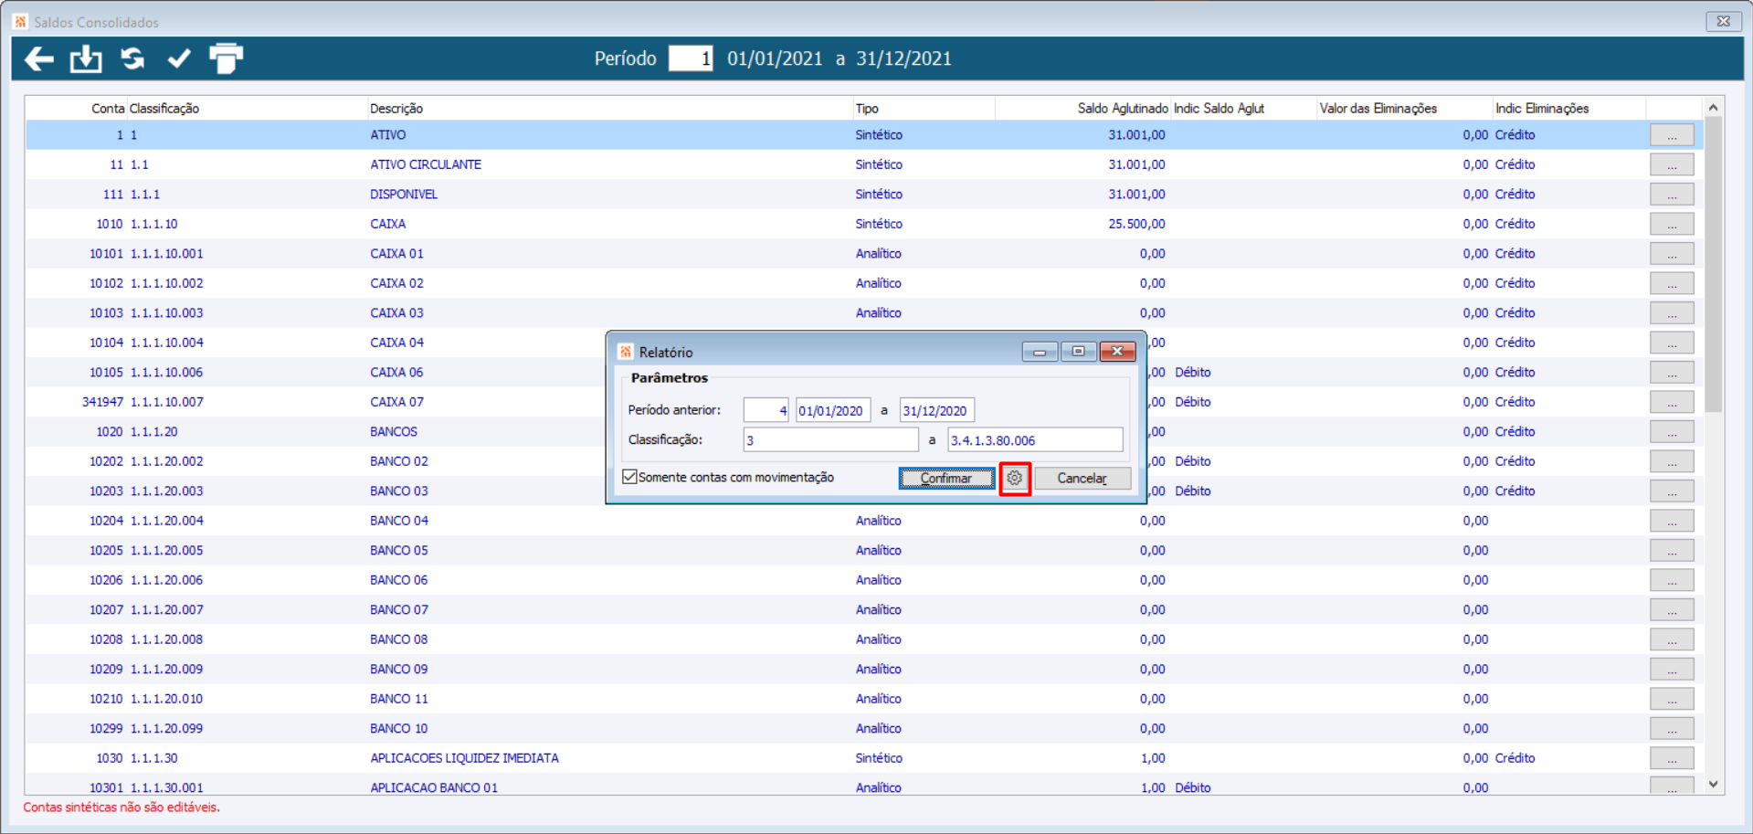
Task: Click the Classificação starting value field
Action: 831,439
